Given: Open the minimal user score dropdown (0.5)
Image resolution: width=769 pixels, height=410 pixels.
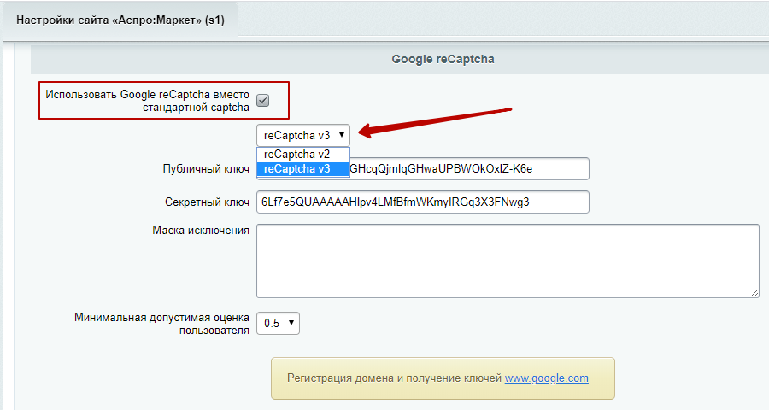Looking at the screenshot, I should tap(278, 323).
